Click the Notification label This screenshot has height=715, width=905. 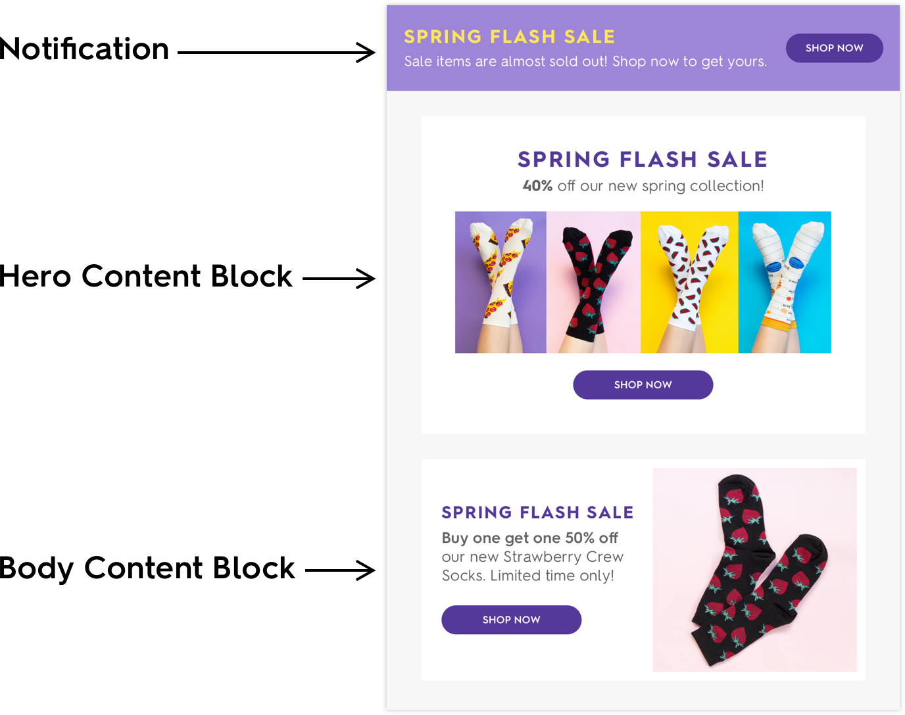[x=84, y=49]
